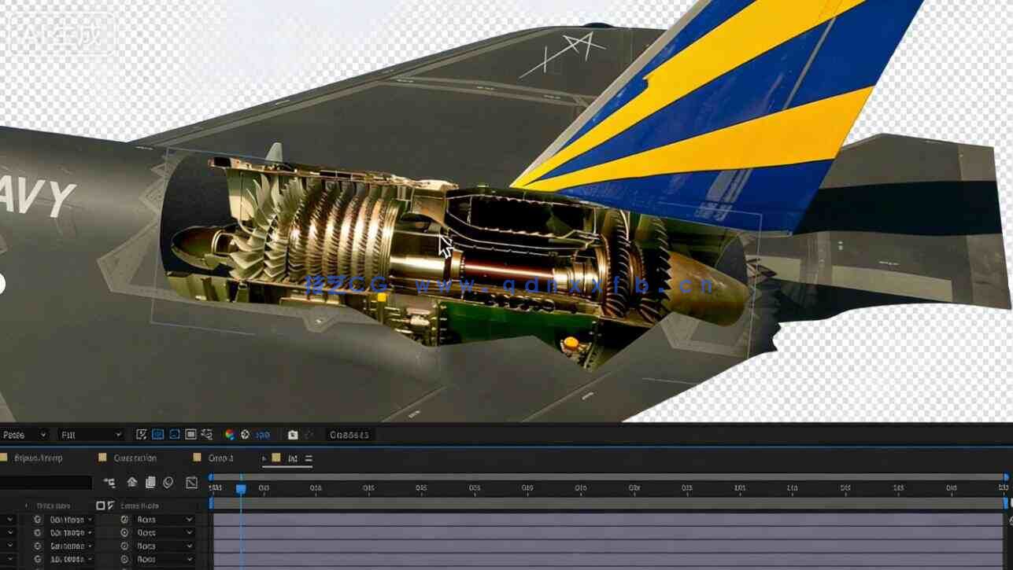Click the Shy layers icon in the timeline
The height and width of the screenshot is (570, 1013).
tap(131, 482)
